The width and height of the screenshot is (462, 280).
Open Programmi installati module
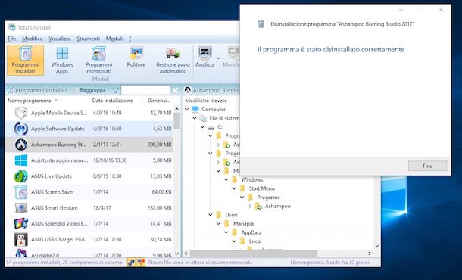(25, 61)
